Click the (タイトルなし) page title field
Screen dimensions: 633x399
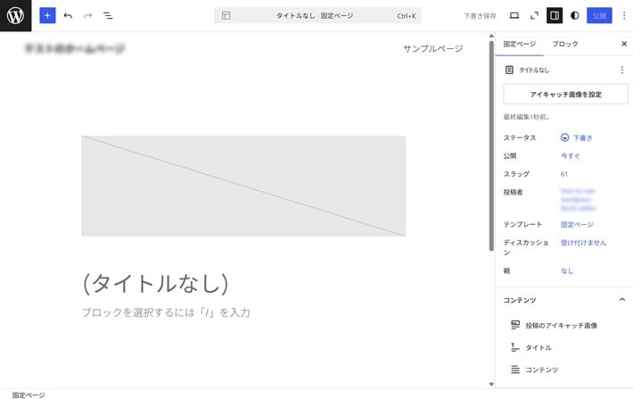click(x=156, y=283)
